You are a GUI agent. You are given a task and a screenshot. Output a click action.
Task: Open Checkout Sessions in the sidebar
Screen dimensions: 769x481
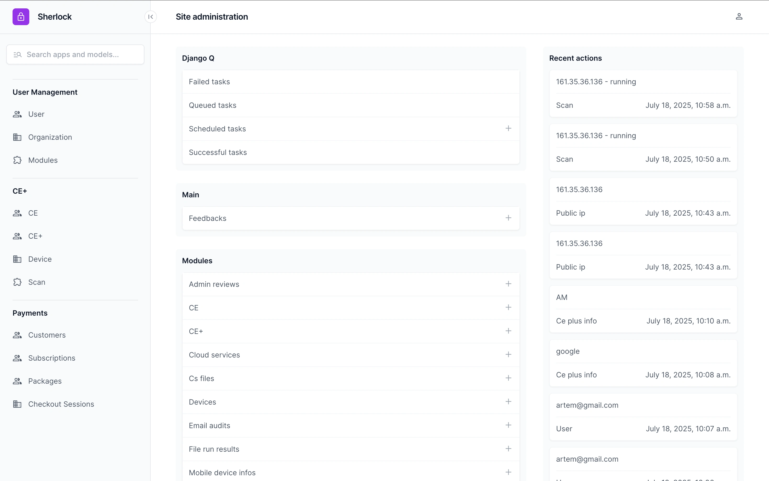(x=61, y=404)
